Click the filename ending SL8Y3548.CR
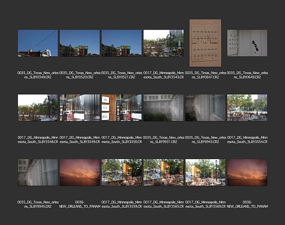The height and width of the screenshot is (225, 285). (38, 139)
